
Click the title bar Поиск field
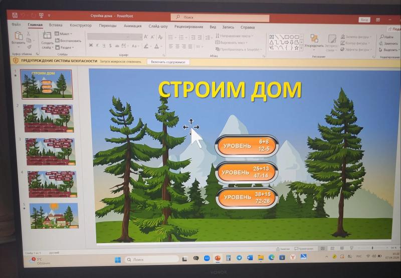[220, 17]
